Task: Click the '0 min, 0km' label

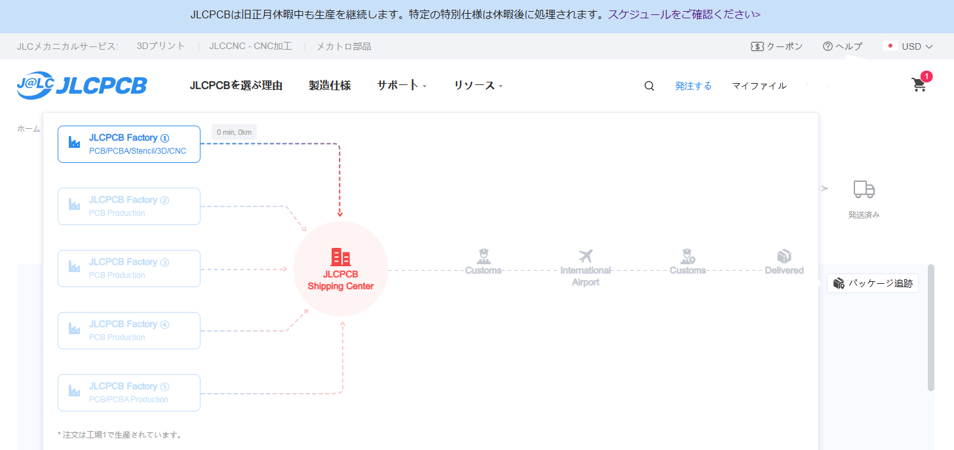Action: pyautogui.click(x=234, y=132)
